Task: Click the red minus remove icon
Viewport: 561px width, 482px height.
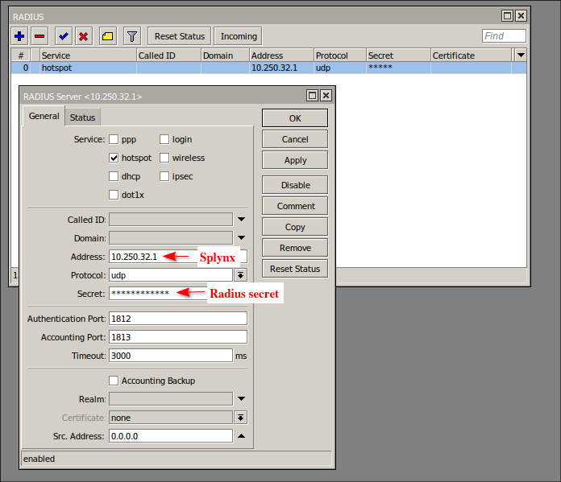Action: [x=40, y=36]
